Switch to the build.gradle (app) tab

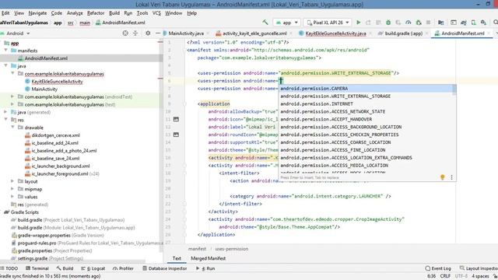403,33
